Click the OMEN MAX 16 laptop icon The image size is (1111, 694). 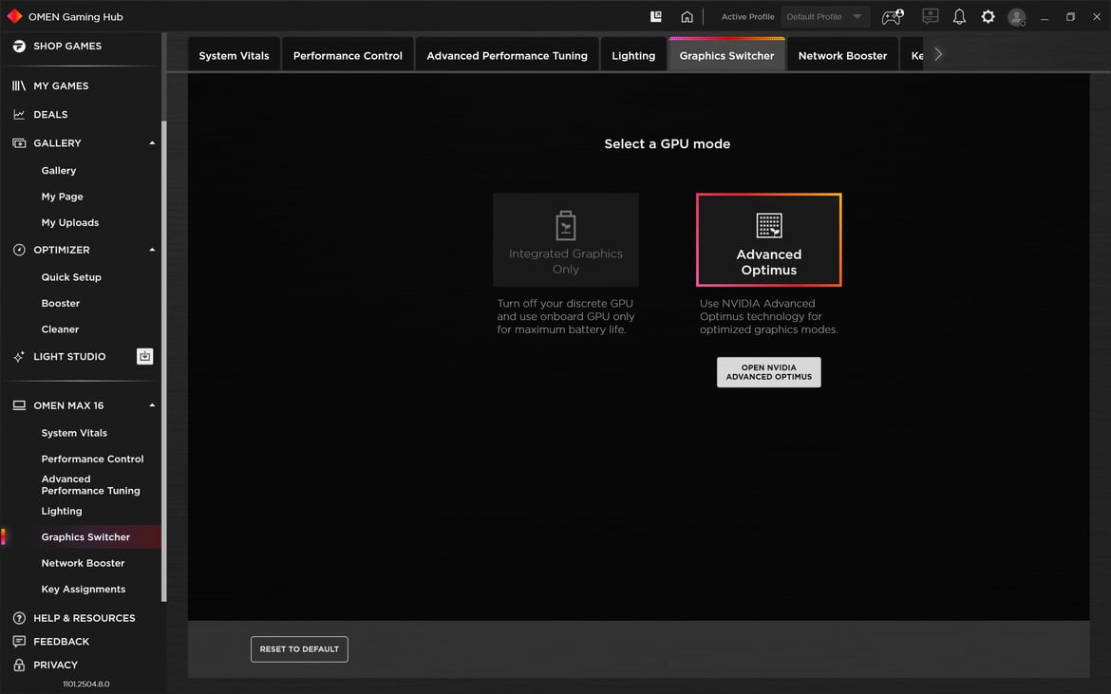(x=19, y=405)
